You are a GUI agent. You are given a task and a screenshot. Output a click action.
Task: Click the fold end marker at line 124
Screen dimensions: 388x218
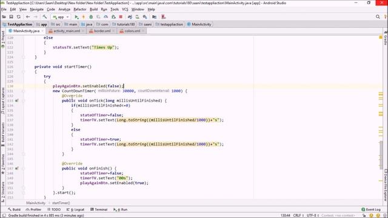tap(24, 57)
